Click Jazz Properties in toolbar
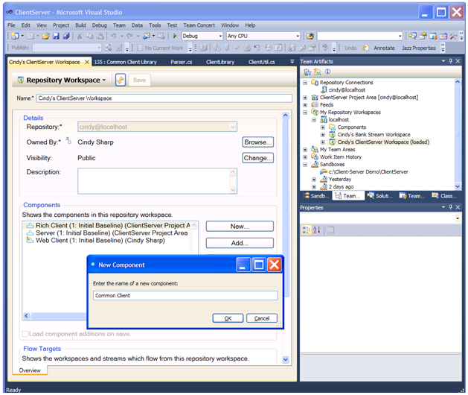This screenshot has width=468, height=395. [418, 48]
